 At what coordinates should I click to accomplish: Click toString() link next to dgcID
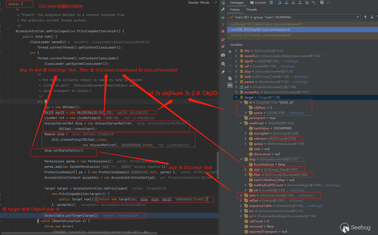point(291,61)
